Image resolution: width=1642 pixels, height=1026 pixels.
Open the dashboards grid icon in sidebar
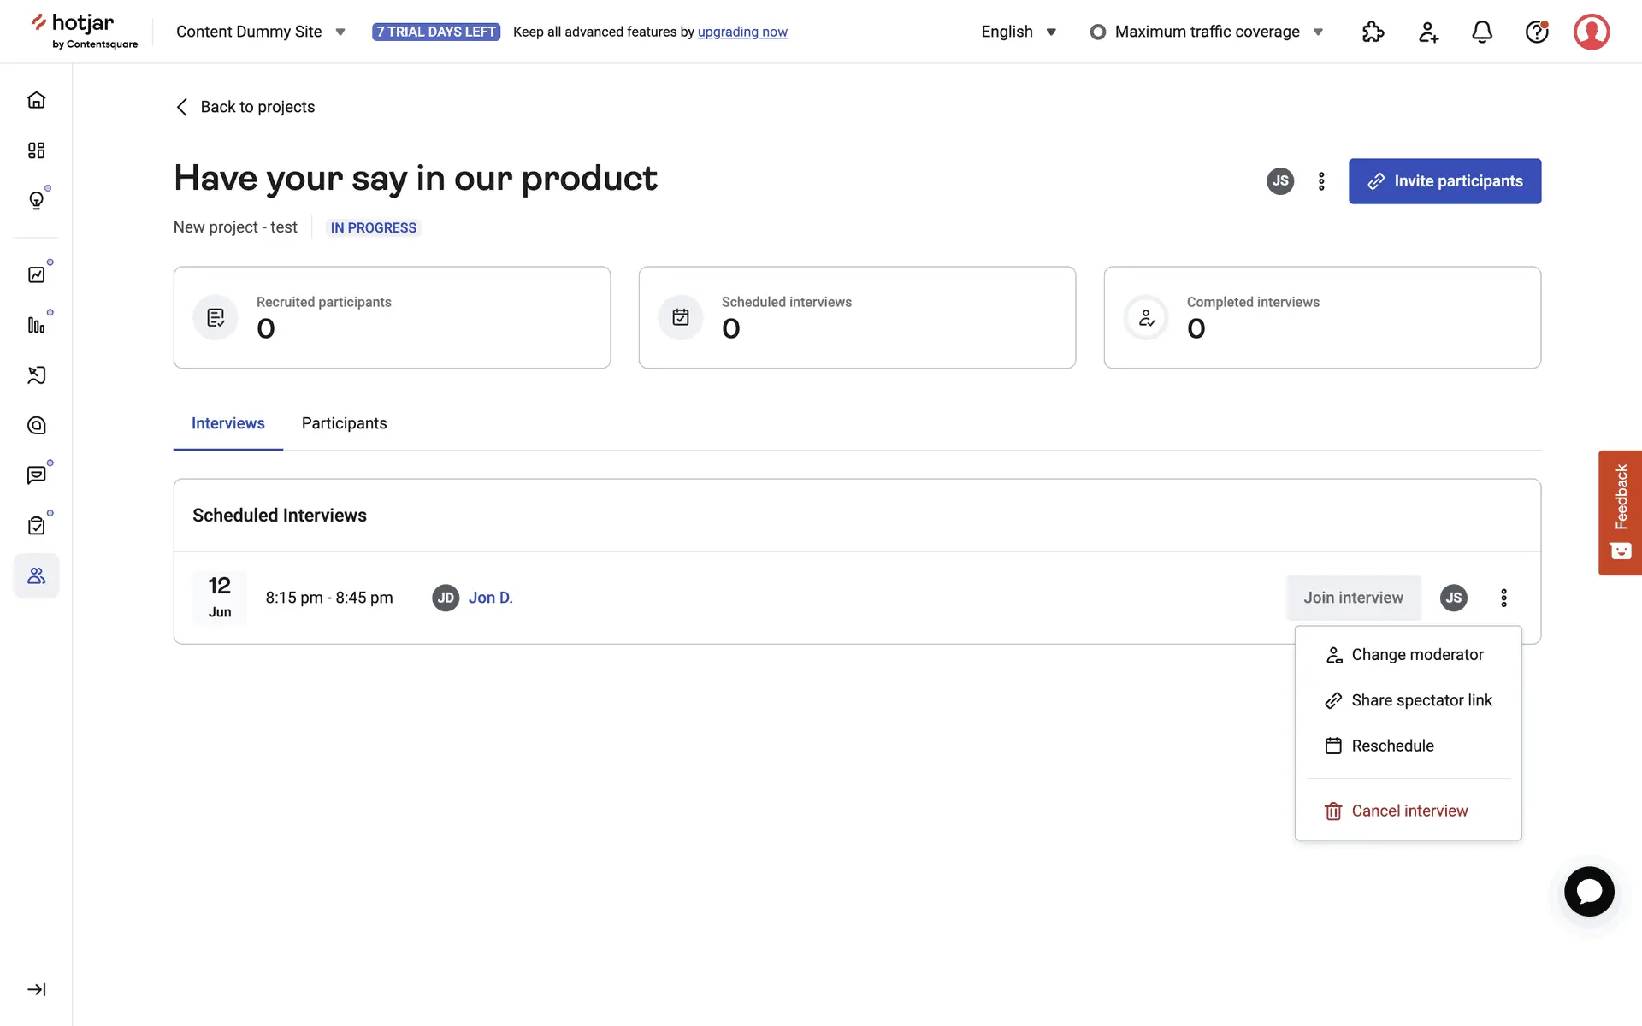point(36,150)
